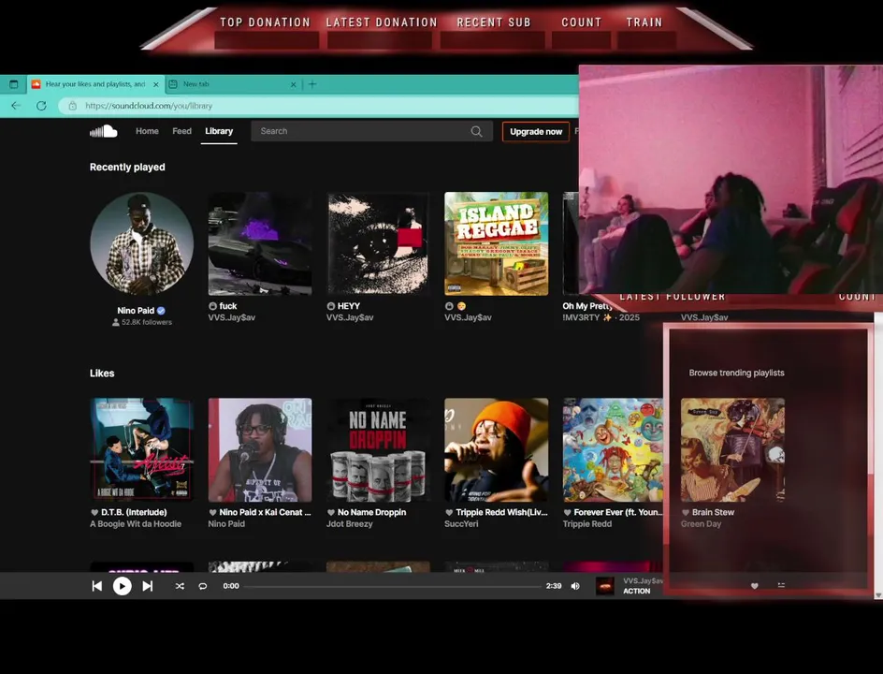Toggle shuffle in the player bar

pyautogui.click(x=180, y=586)
